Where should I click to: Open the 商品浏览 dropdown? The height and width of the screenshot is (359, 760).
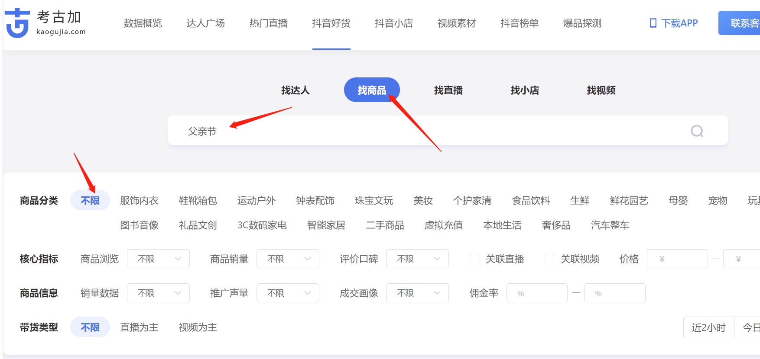pos(158,259)
